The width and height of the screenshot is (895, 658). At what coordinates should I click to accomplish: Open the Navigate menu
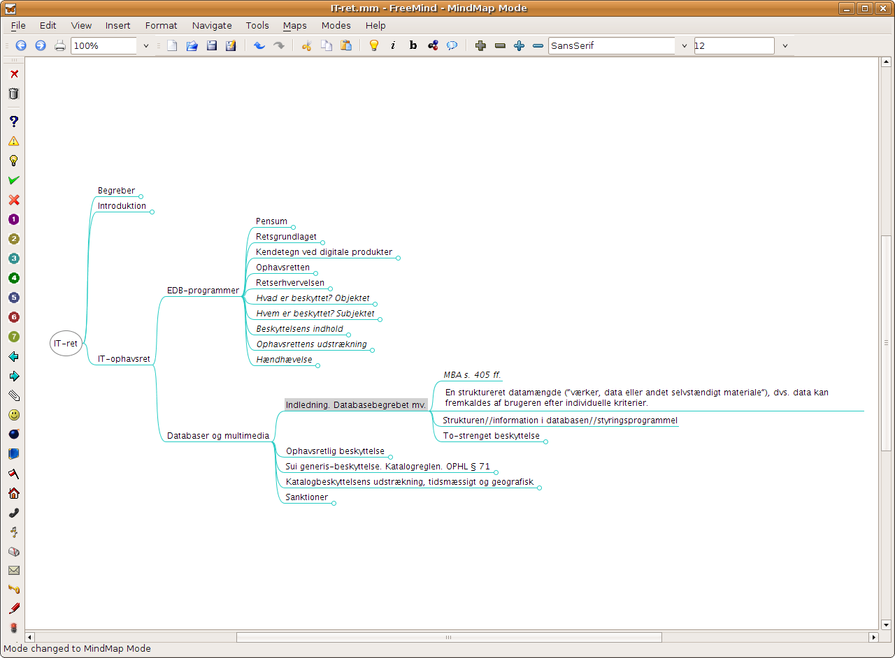212,25
